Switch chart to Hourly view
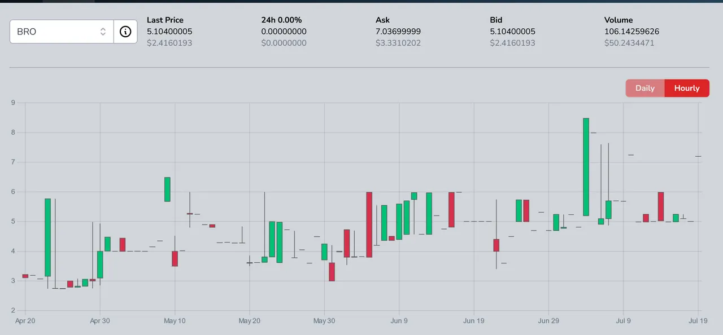This screenshot has height=335, width=723. click(x=687, y=88)
